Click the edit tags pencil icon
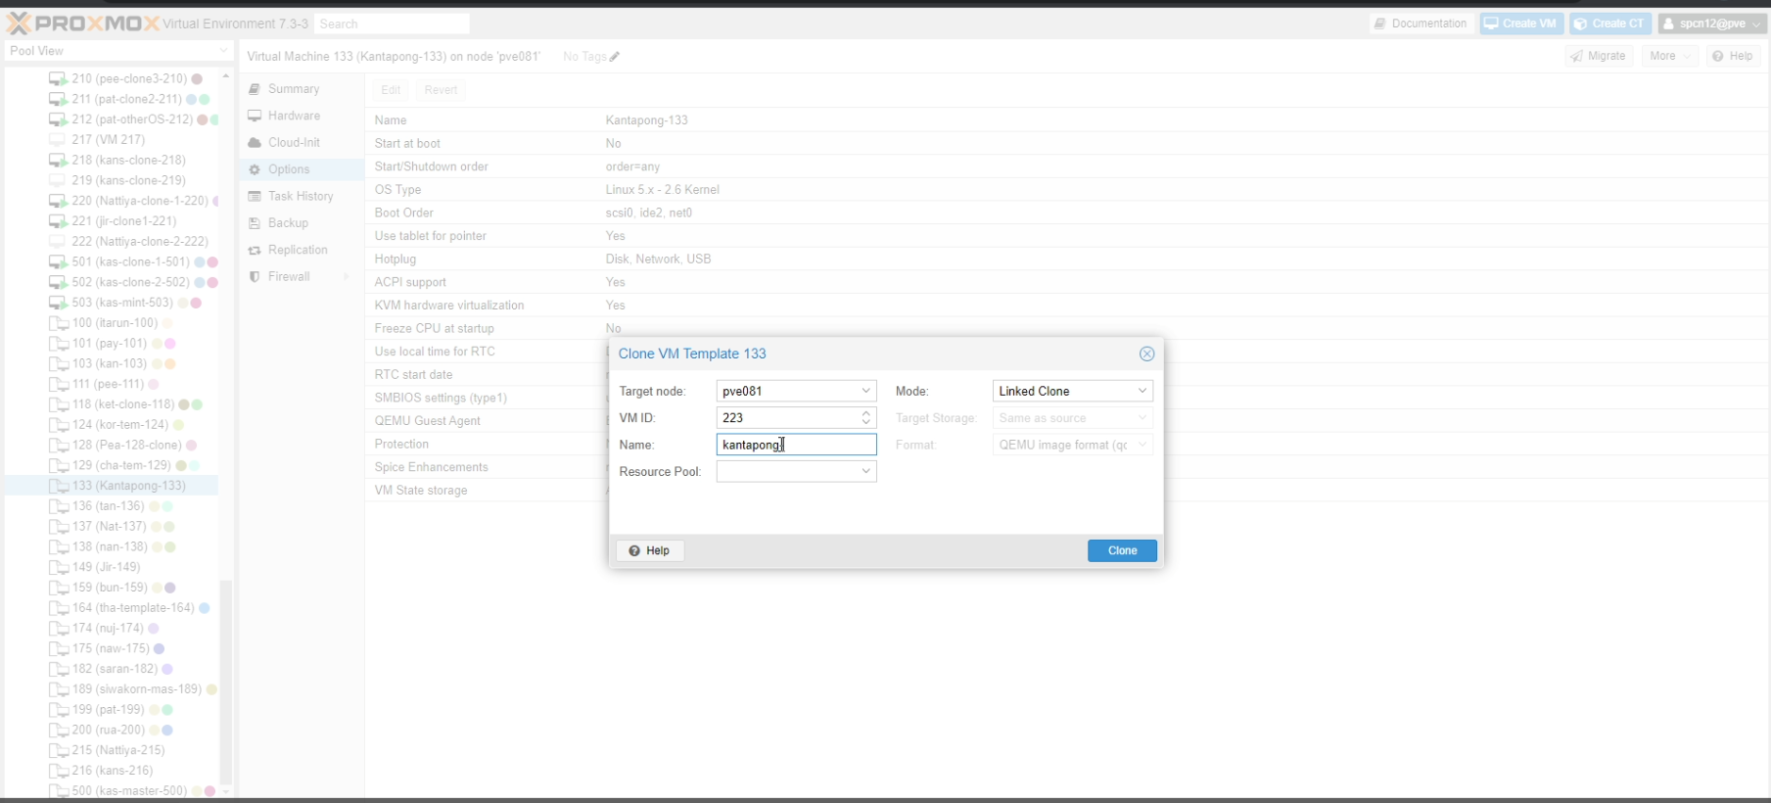The height and width of the screenshot is (803, 1771). 615,57
